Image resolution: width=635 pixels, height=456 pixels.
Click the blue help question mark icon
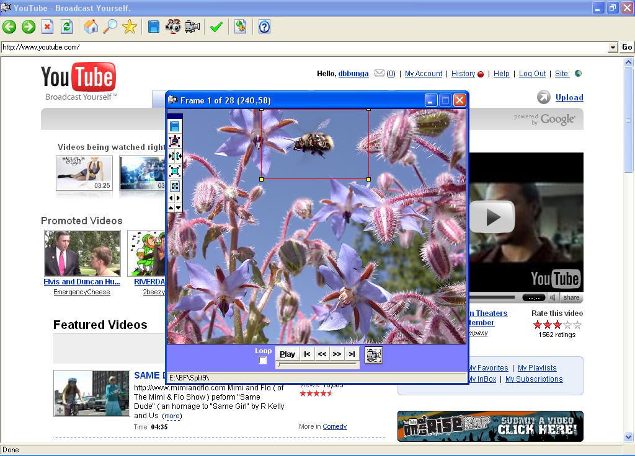264,27
